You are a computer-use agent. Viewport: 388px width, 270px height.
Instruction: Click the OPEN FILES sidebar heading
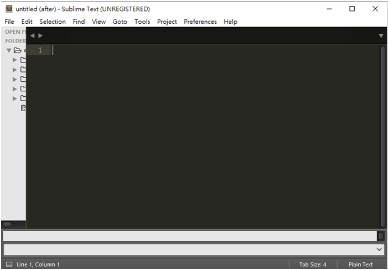click(x=15, y=32)
